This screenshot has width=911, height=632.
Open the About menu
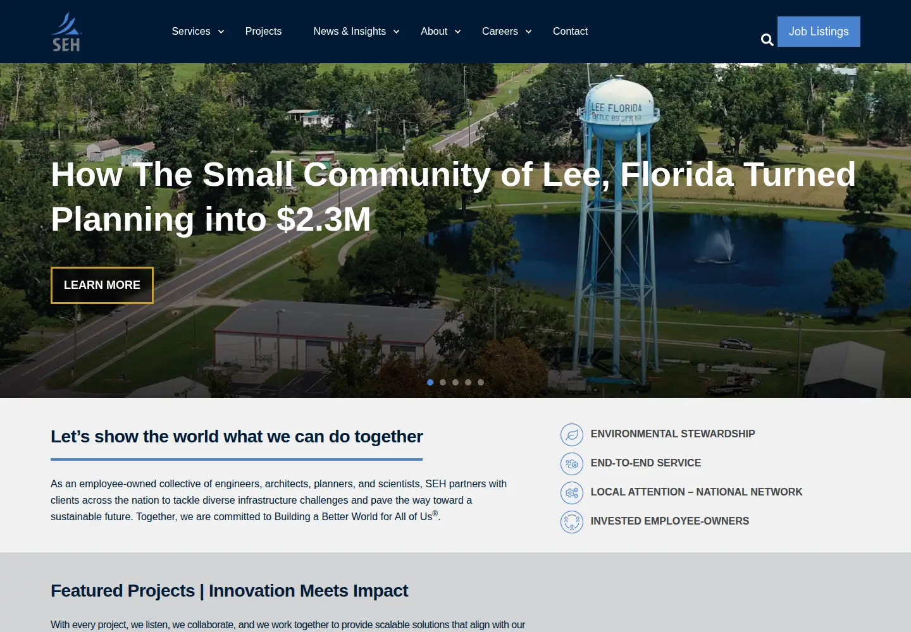pyautogui.click(x=434, y=32)
